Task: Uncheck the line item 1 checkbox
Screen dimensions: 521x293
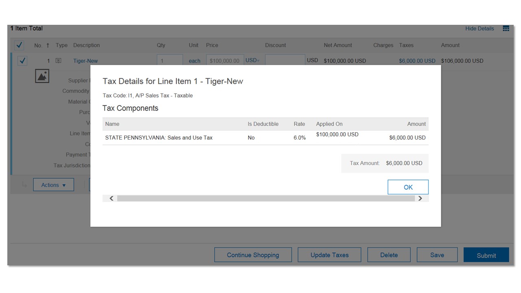Action: pyautogui.click(x=22, y=61)
